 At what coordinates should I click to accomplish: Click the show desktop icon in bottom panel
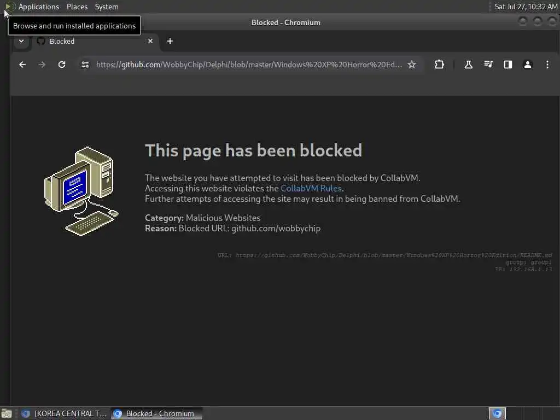click(7, 413)
